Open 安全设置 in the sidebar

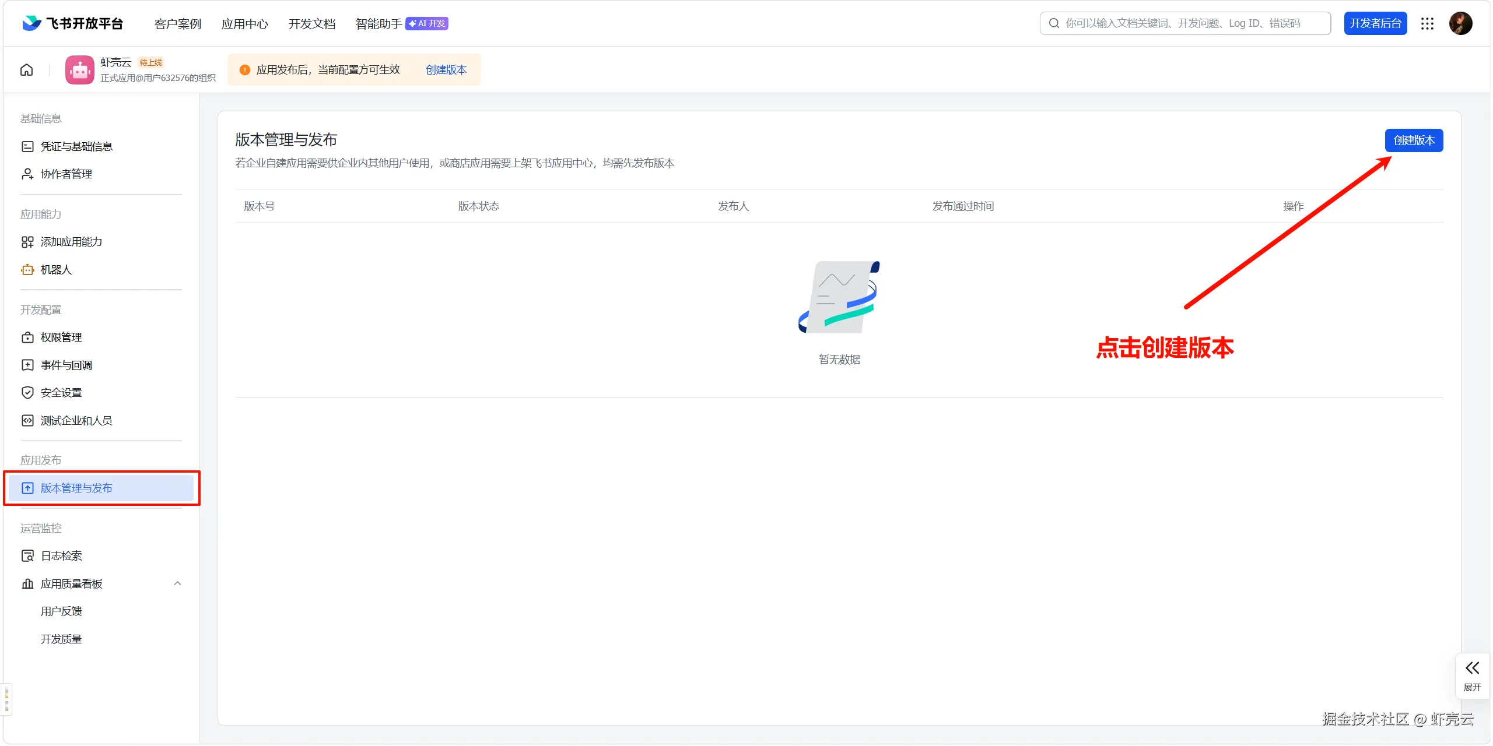click(x=60, y=392)
